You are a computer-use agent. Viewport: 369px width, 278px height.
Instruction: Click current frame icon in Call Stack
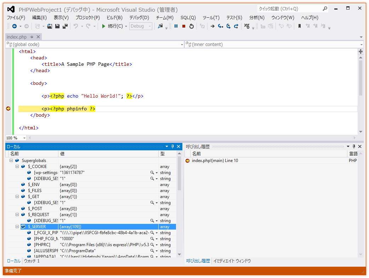[x=188, y=161]
